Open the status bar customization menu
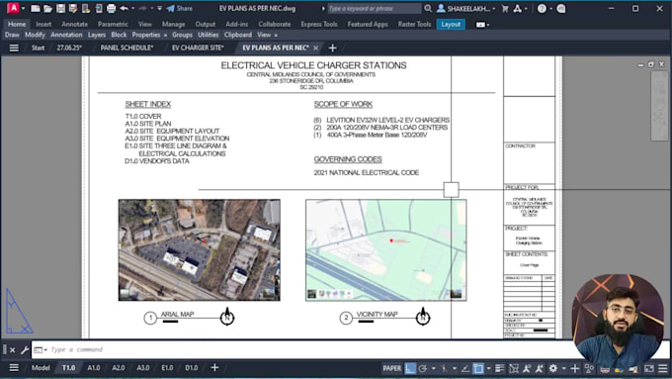Screen dimensions: 672x379 tap(662, 368)
